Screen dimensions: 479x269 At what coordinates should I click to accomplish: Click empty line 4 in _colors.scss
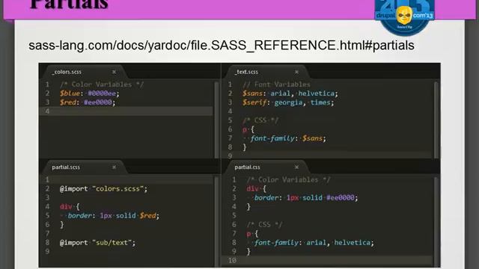coord(126,111)
